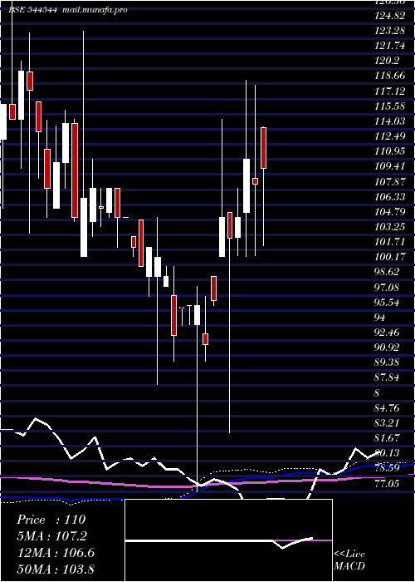Select the 95.54 price axis label
Screen dimensions: 415x582
coord(387,302)
